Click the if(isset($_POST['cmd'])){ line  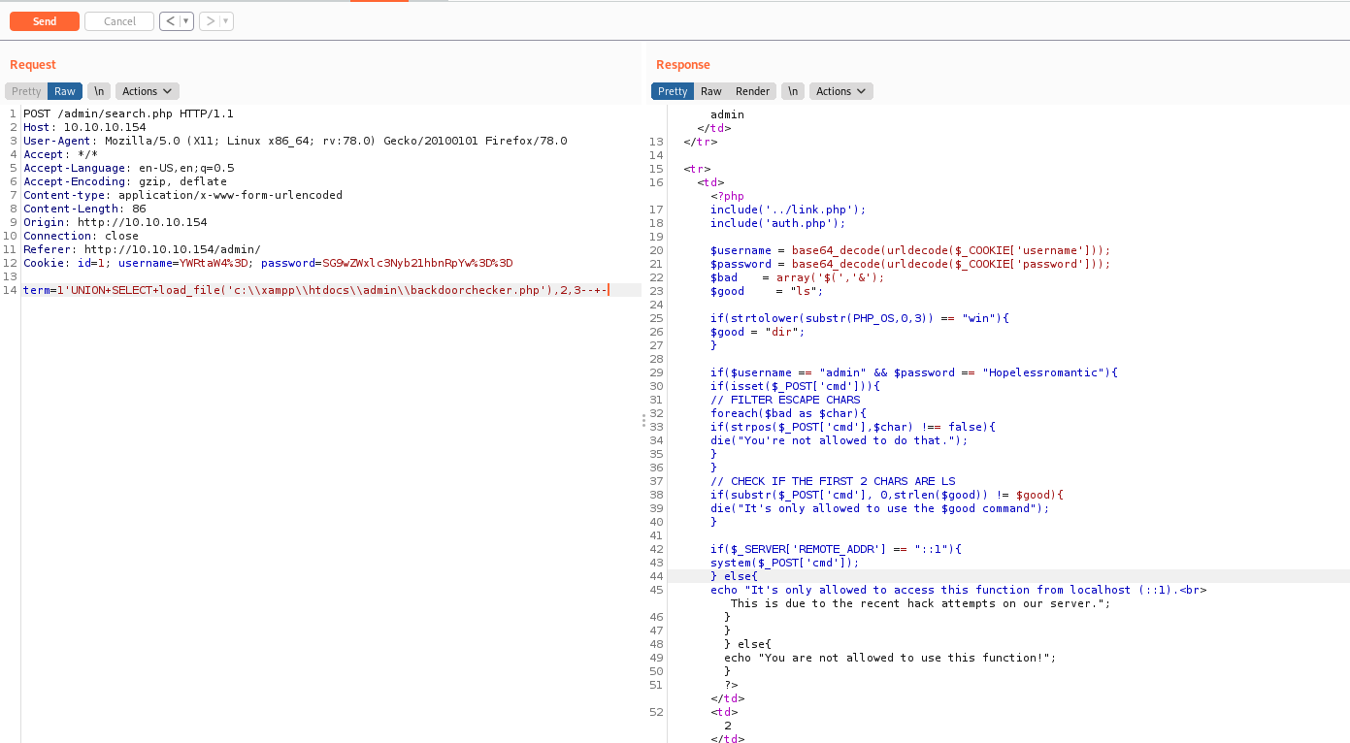coord(795,386)
